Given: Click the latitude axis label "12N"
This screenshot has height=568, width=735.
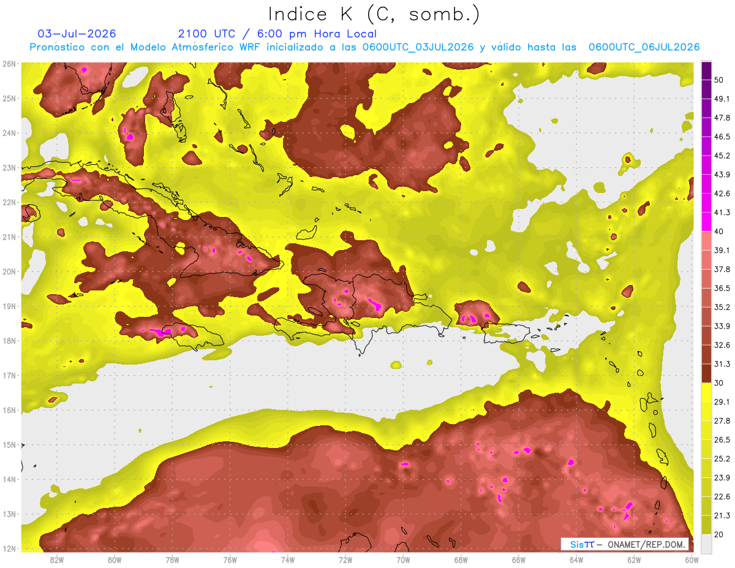Looking at the screenshot, I should coord(9,549).
